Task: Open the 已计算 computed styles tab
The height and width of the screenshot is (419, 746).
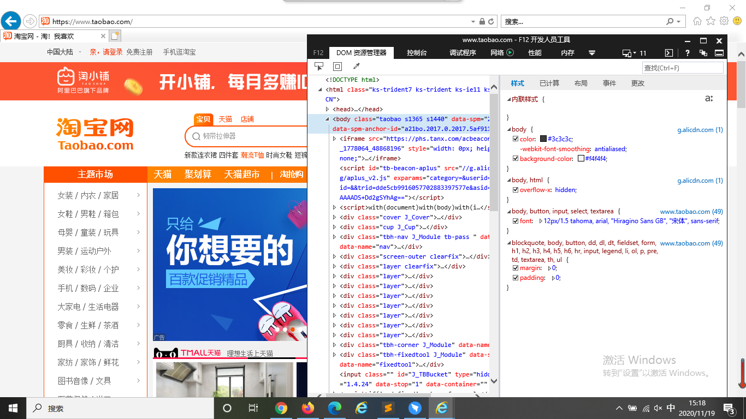Action: pos(549,83)
